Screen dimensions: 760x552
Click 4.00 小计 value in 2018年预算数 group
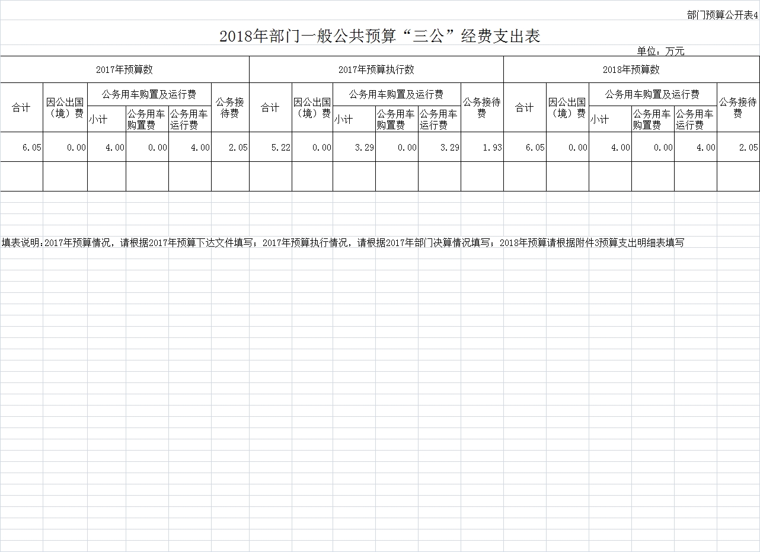click(x=610, y=147)
